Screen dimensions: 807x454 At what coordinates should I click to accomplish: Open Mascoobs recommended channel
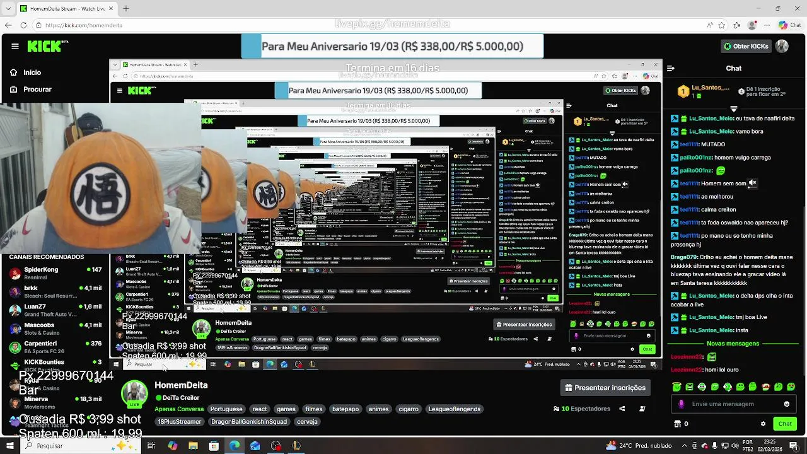pos(55,329)
